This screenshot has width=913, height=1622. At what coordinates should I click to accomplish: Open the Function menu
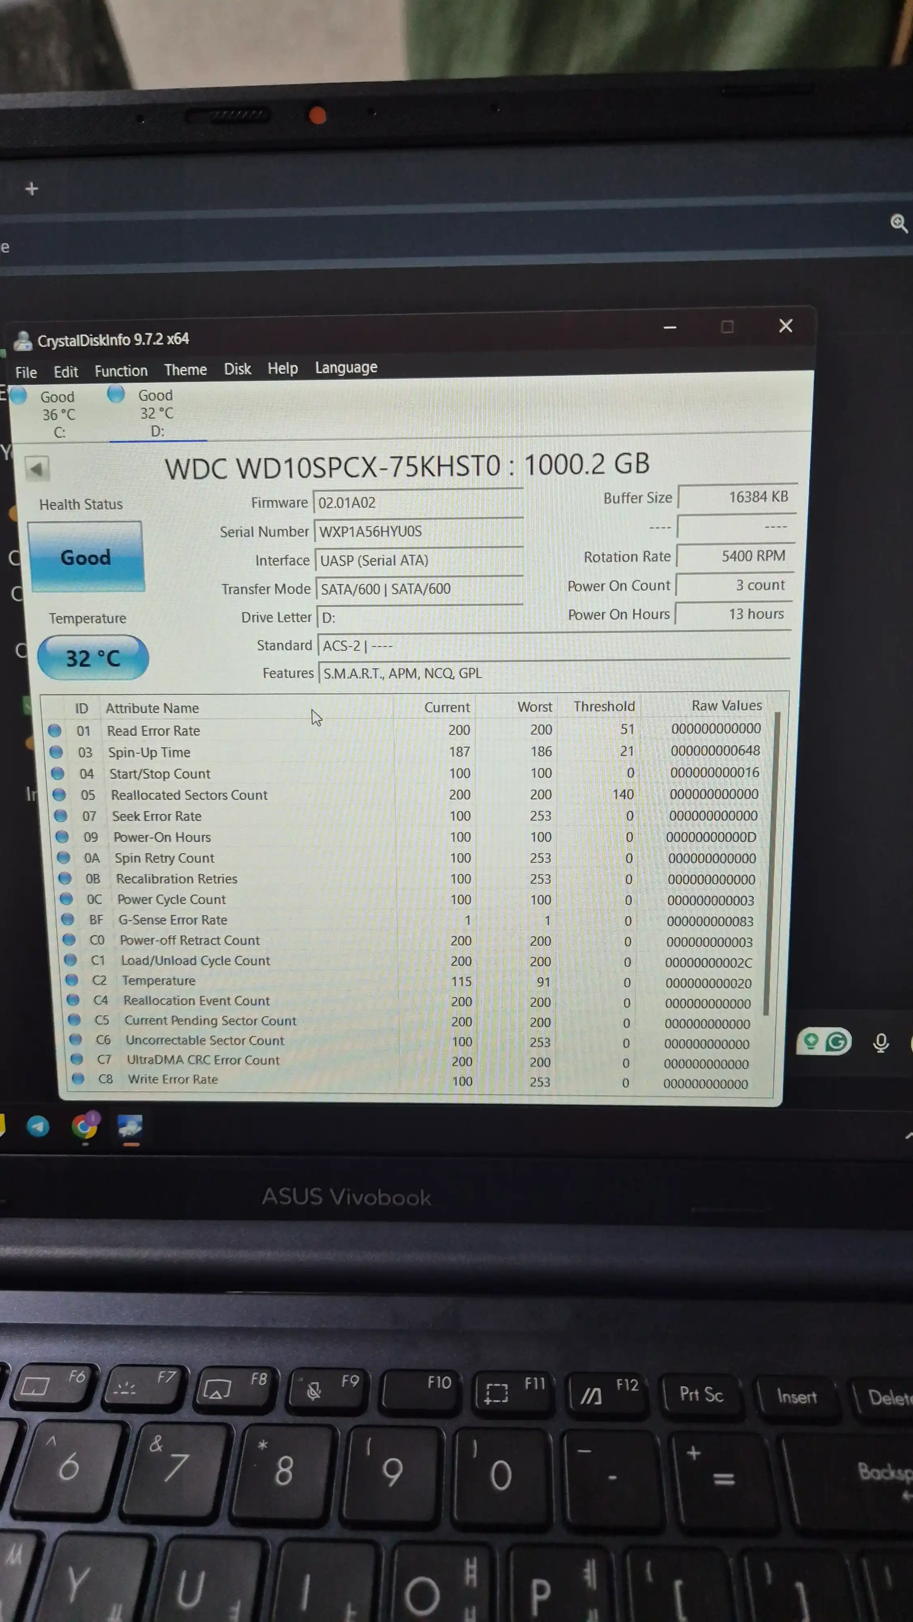[x=121, y=371]
